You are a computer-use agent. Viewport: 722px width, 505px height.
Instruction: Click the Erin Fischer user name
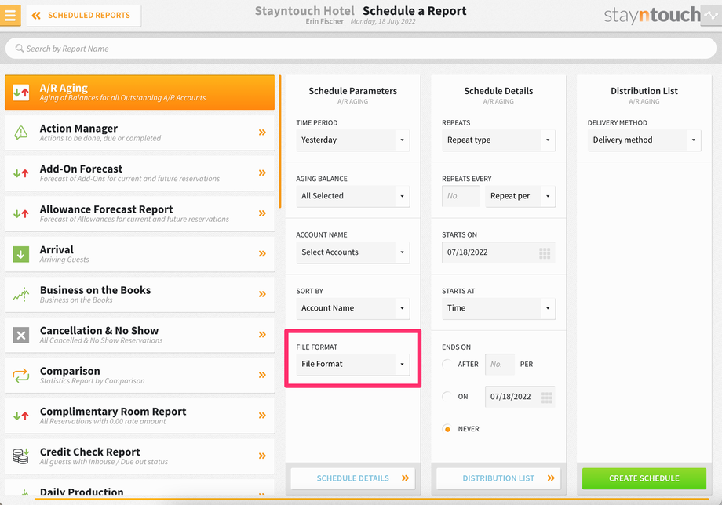[x=325, y=21]
